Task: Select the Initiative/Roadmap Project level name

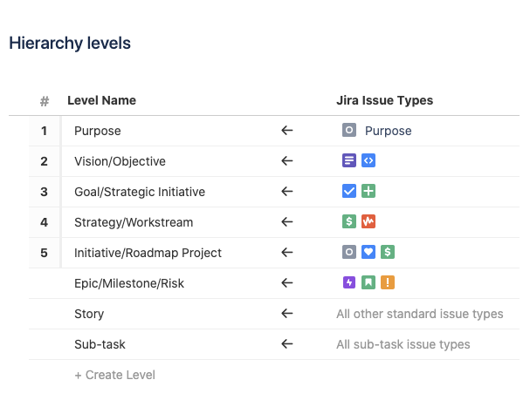Action: tap(148, 253)
